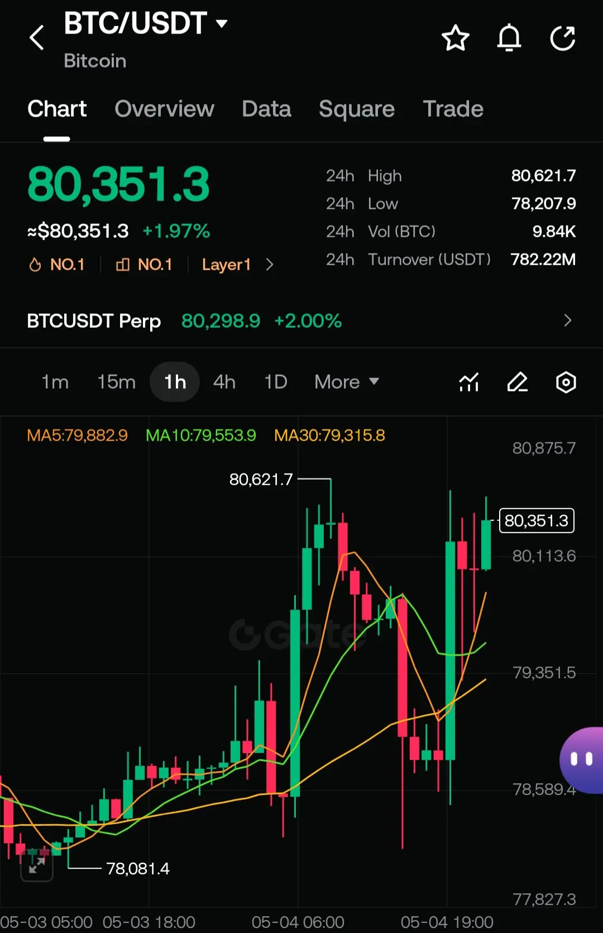Tap the 24h High value 80,621.7

(x=543, y=176)
